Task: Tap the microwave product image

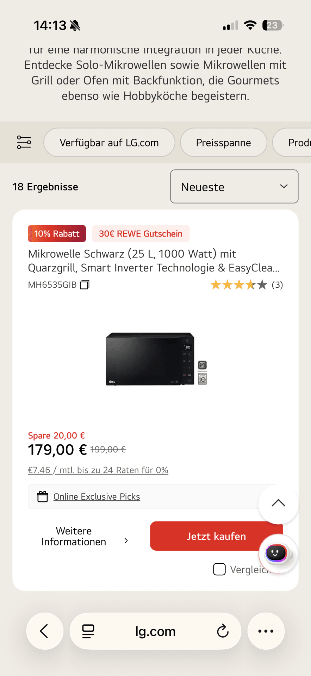Action: click(x=156, y=359)
